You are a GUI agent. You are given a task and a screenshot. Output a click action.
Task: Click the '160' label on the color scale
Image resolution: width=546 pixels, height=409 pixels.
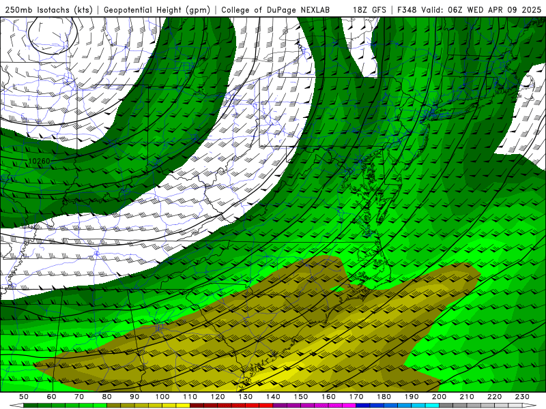(328, 397)
